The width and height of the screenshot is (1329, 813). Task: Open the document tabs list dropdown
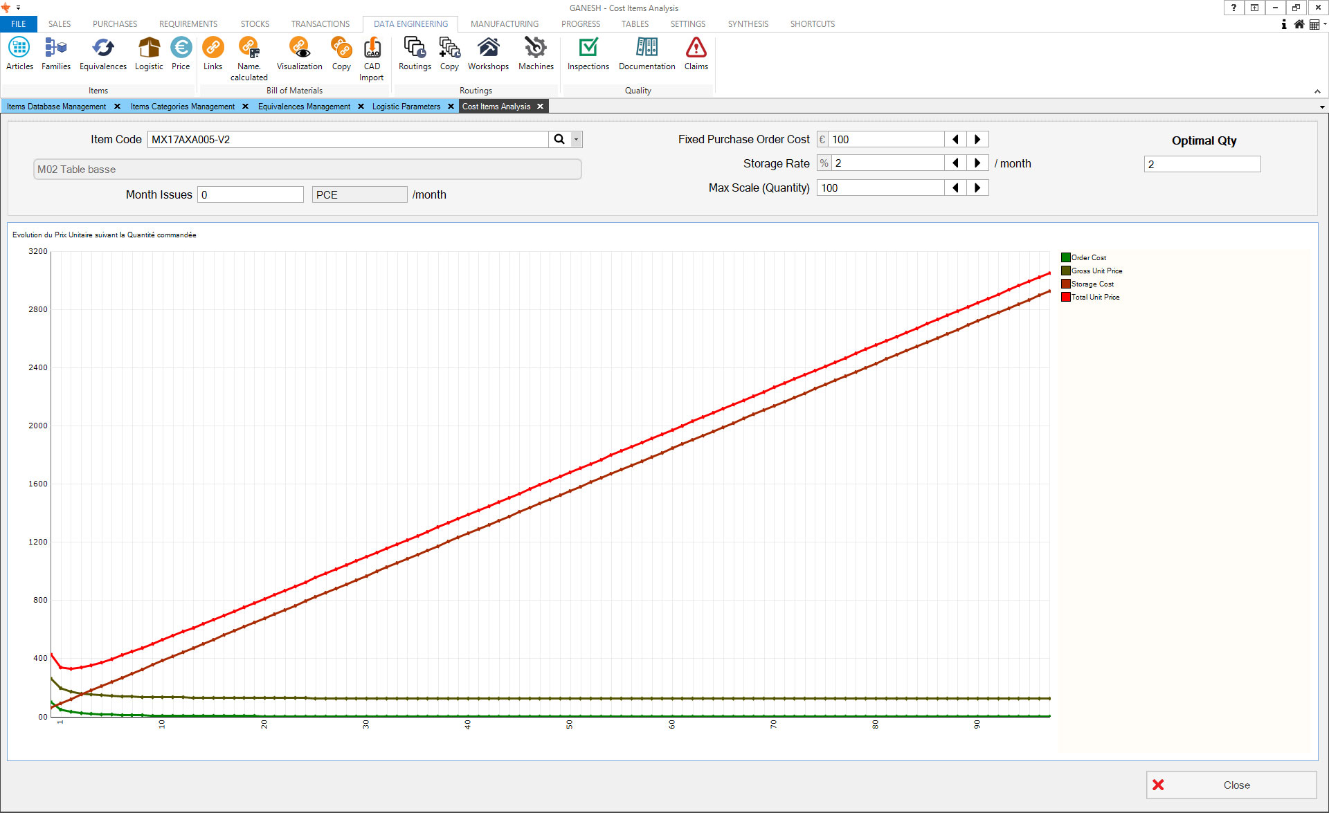(1322, 107)
